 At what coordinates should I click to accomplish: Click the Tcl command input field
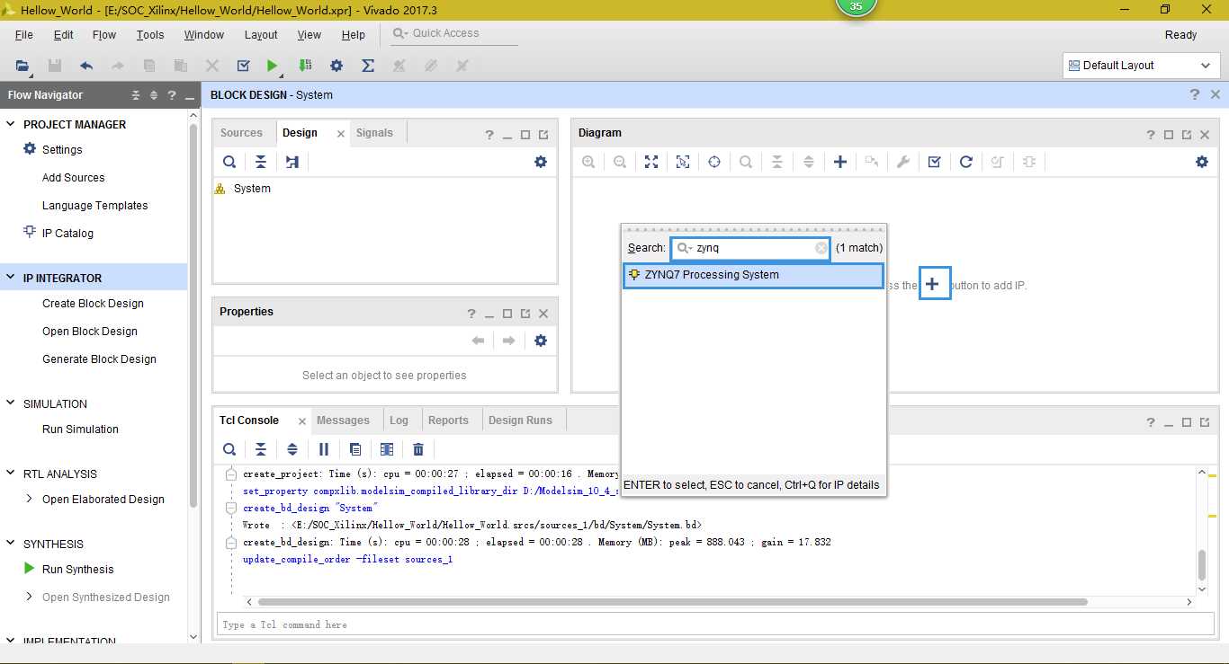[715, 624]
